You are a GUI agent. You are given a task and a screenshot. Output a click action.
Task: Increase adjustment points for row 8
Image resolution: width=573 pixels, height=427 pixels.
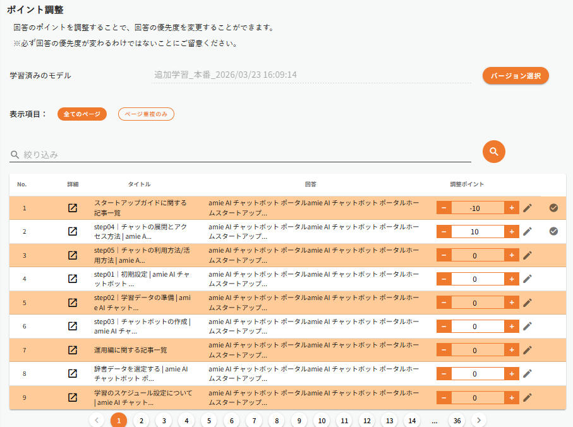pos(512,373)
